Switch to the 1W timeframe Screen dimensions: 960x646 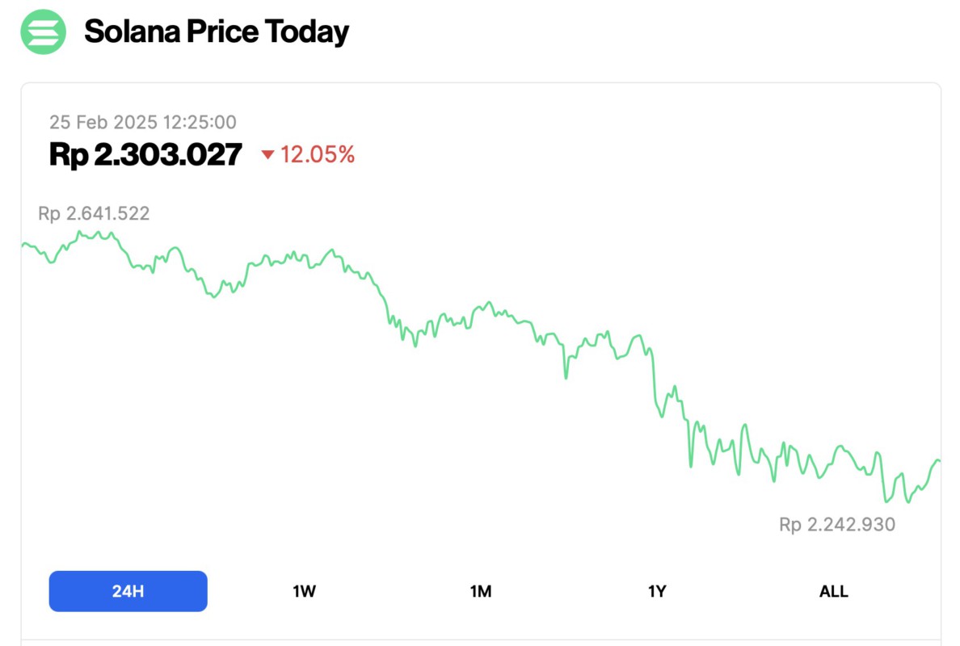(304, 591)
